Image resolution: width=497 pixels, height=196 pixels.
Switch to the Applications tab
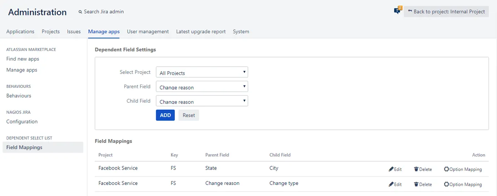tap(20, 31)
